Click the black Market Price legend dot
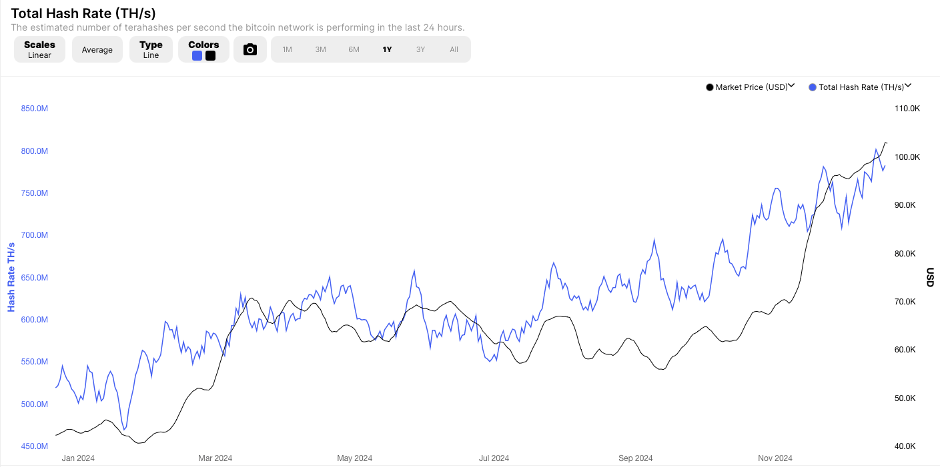This screenshot has width=940, height=467. click(x=710, y=87)
